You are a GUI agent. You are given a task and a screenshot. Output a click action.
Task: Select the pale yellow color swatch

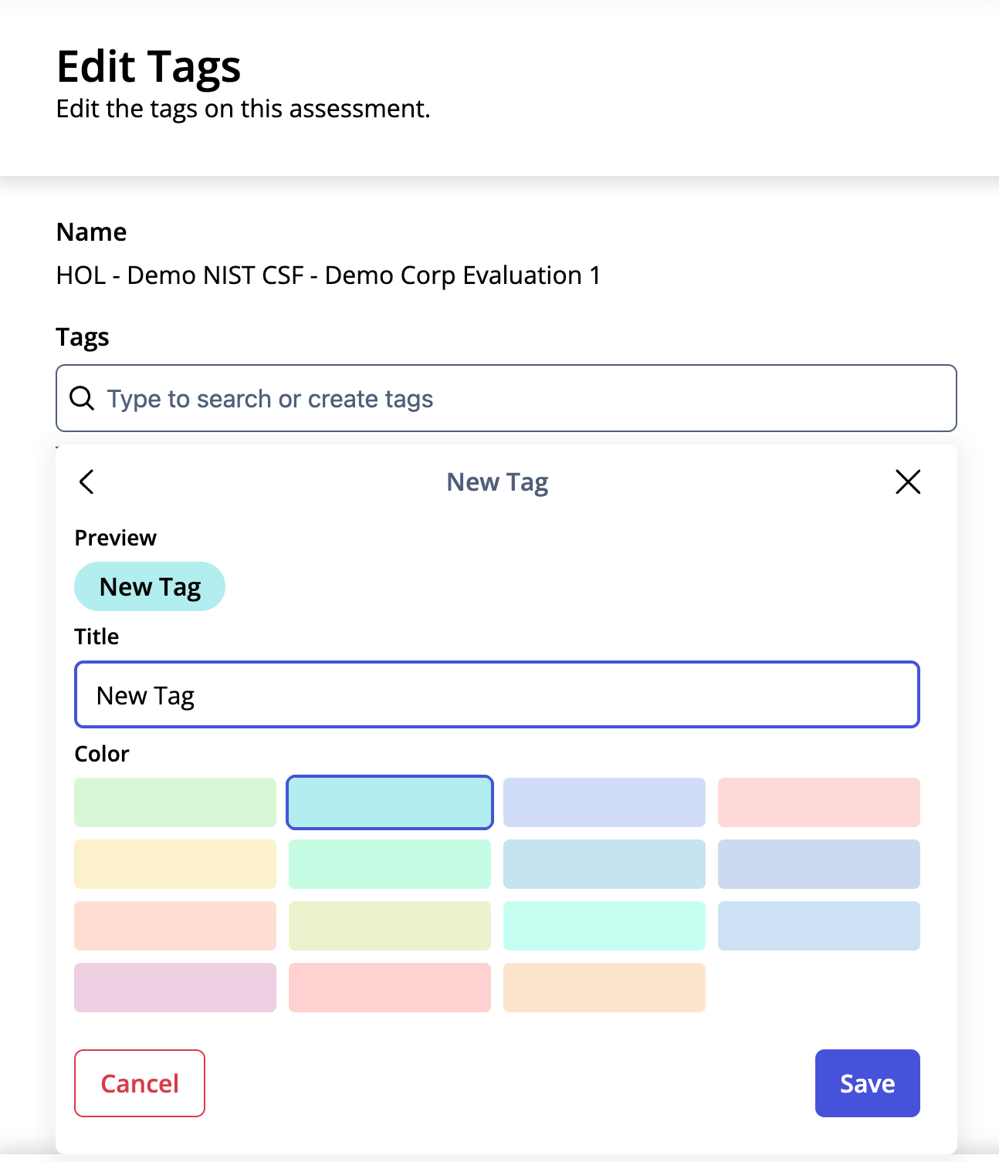(x=175, y=864)
